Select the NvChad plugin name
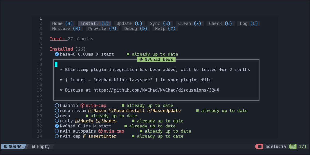Viewport: 310px width, 155px height. [x=68, y=126]
